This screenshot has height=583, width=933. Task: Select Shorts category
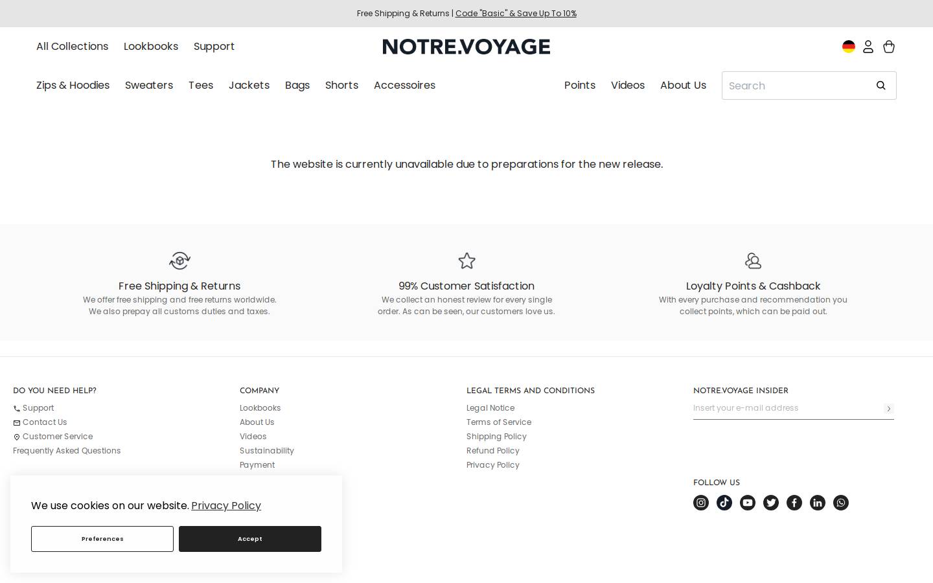[341, 86]
